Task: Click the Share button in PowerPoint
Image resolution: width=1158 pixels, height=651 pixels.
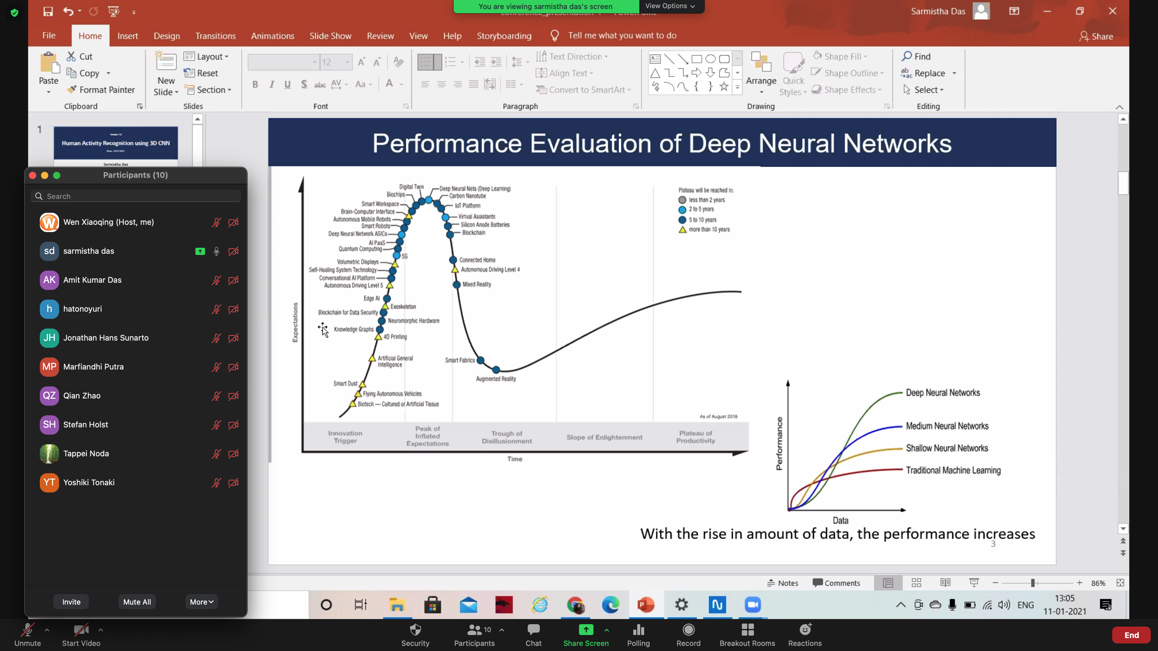Action: (1096, 36)
